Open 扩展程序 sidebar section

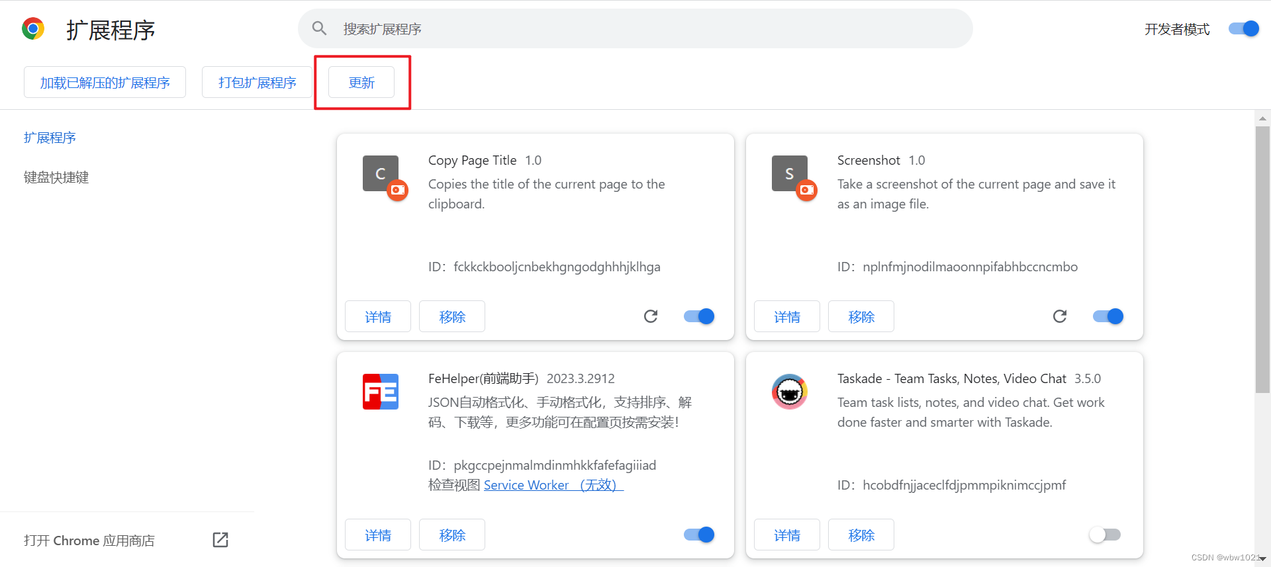click(x=50, y=138)
